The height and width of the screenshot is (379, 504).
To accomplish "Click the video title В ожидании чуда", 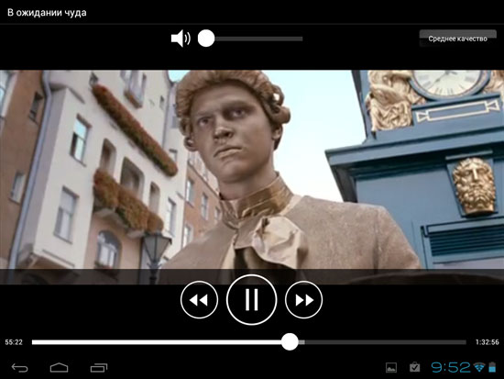I will tap(47, 13).
